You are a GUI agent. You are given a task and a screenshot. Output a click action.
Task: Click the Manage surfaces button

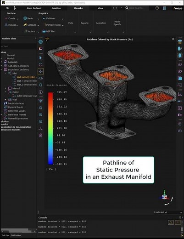coord(11,25)
